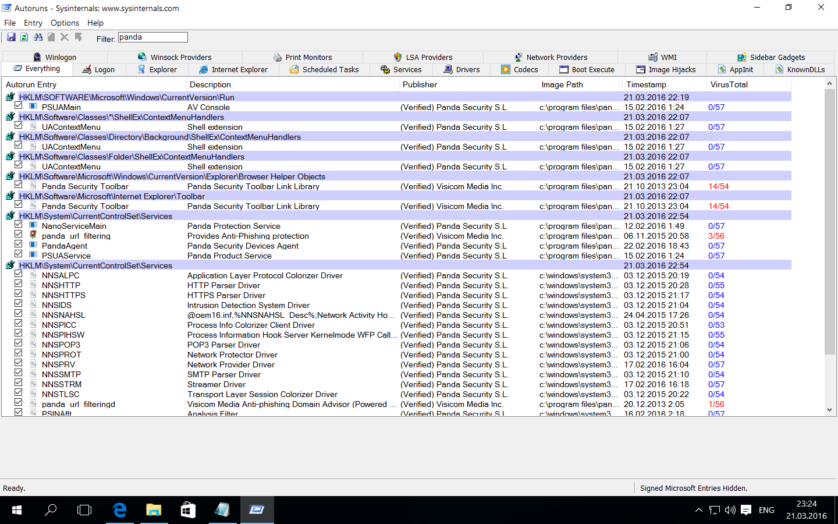
Task: Open Microsoft Edge from the taskbar
Action: 119,510
